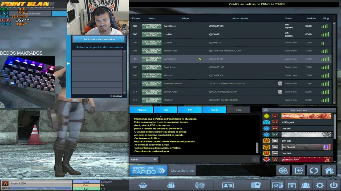Viewport: 341px width, 191px height.
Task: Click the power exit icon
Action: click(x=334, y=185)
